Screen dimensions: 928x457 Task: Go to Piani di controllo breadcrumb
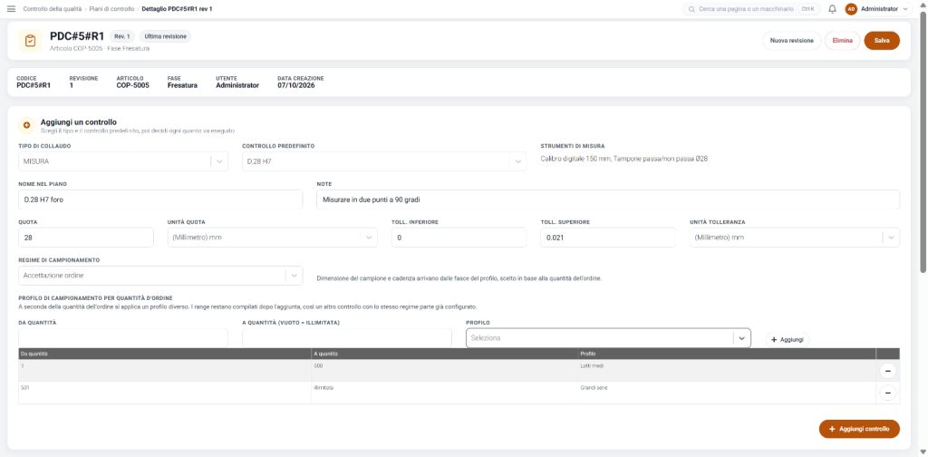click(111, 9)
